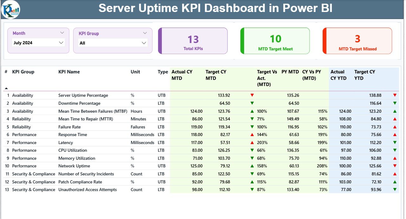Select the Total KPIs card showing 13
The width and height of the screenshot is (406, 219).
click(x=193, y=41)
